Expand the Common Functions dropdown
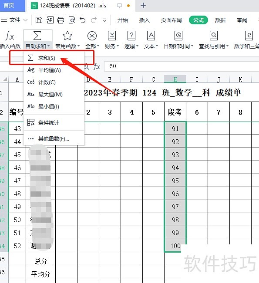 coord(67,46)
